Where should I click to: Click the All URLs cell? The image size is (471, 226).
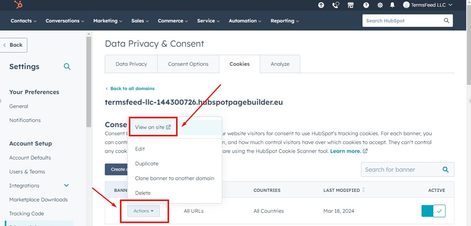(194, 211)
